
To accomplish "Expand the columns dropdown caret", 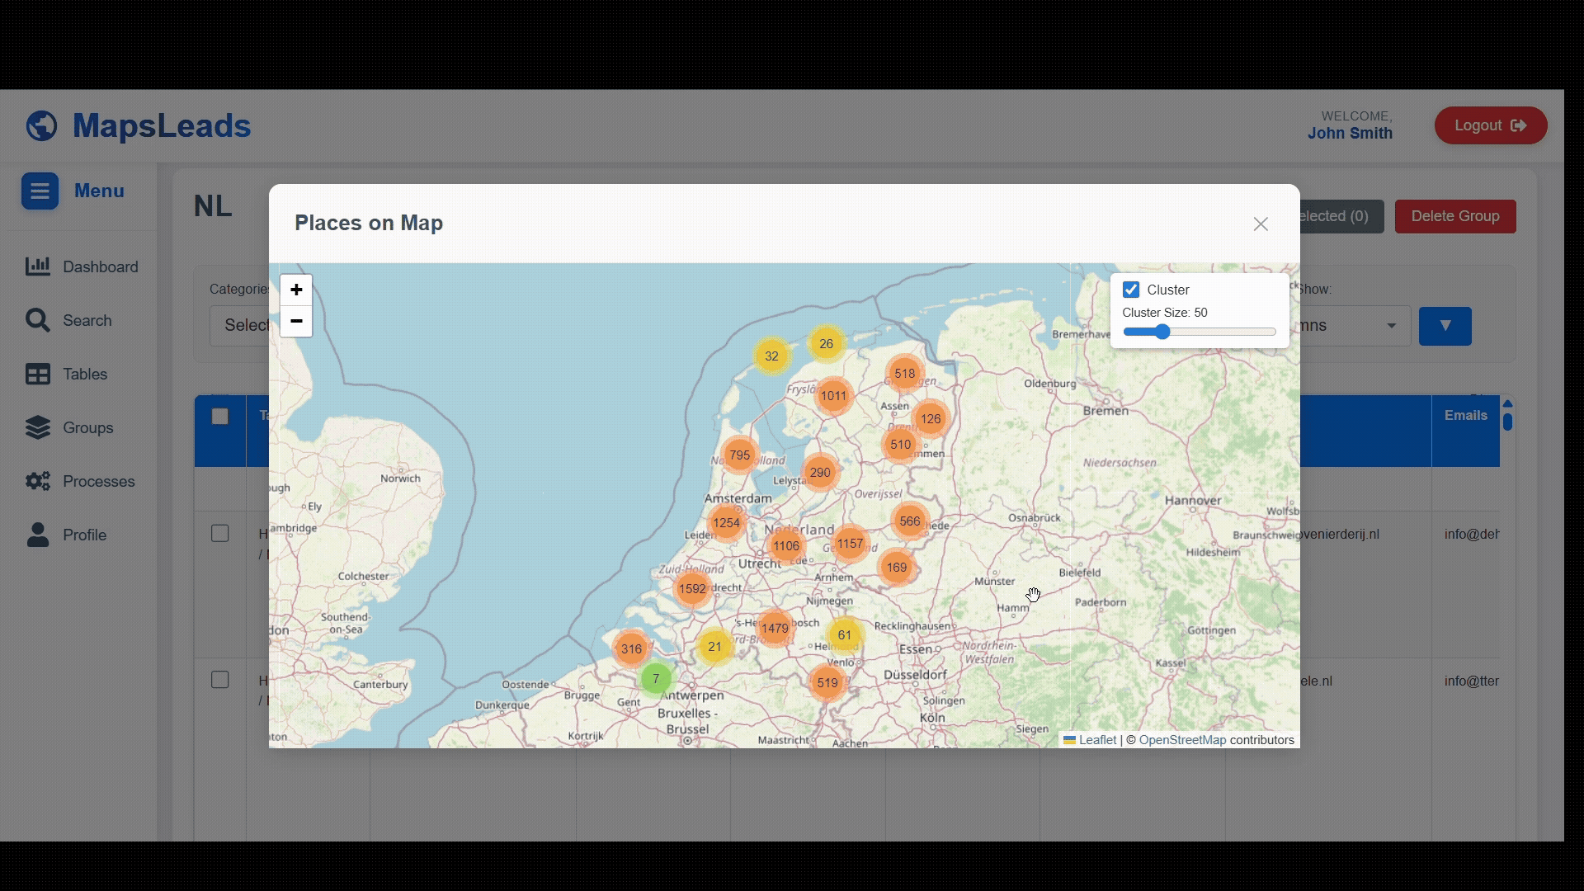I will (1391, 326).
